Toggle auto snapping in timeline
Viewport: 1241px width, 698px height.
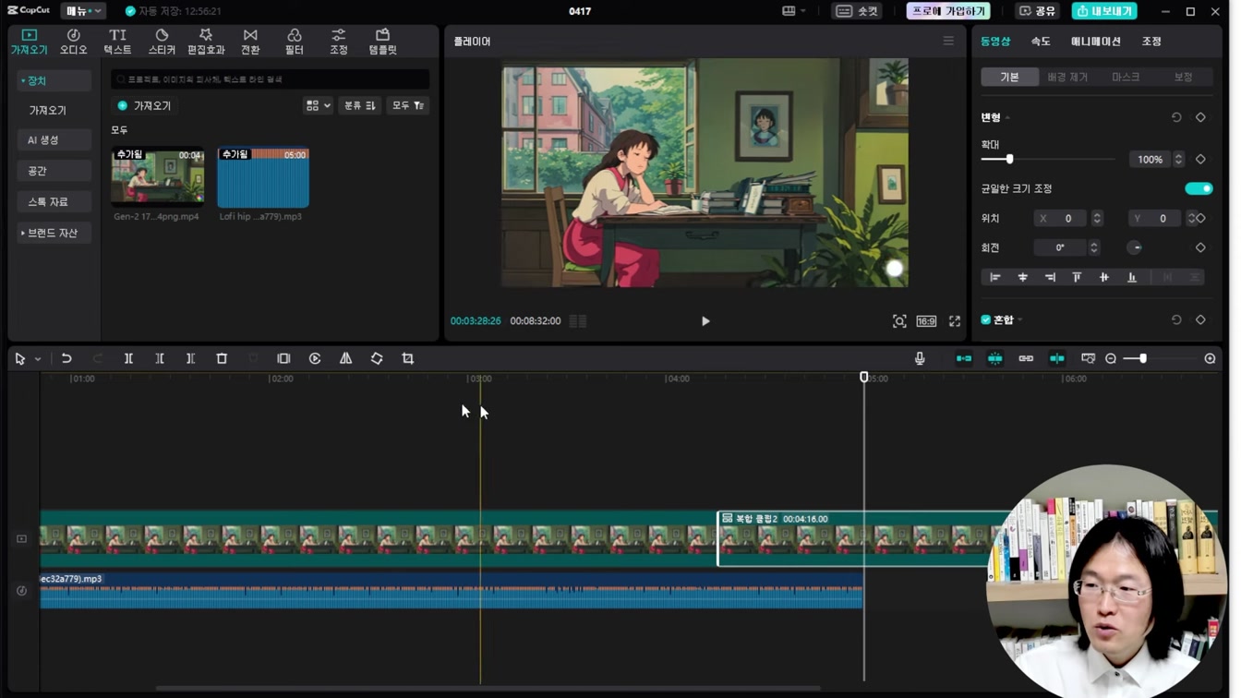coord(995,358)
